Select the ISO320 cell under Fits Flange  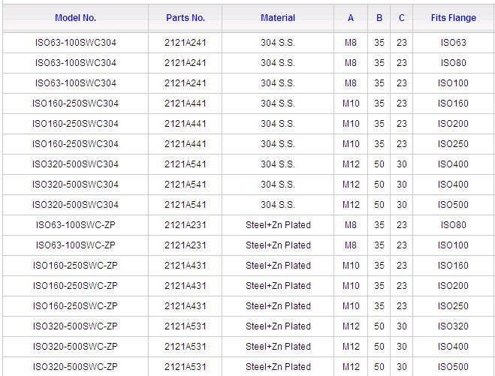[x=453, y=326]
